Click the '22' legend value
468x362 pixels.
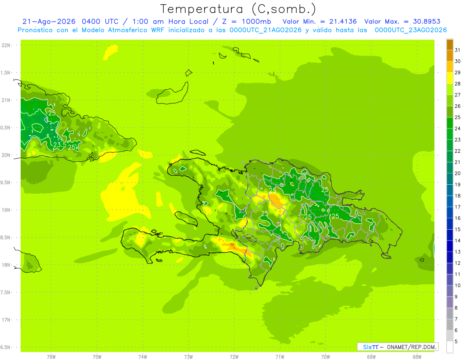[x=458, y=151]
